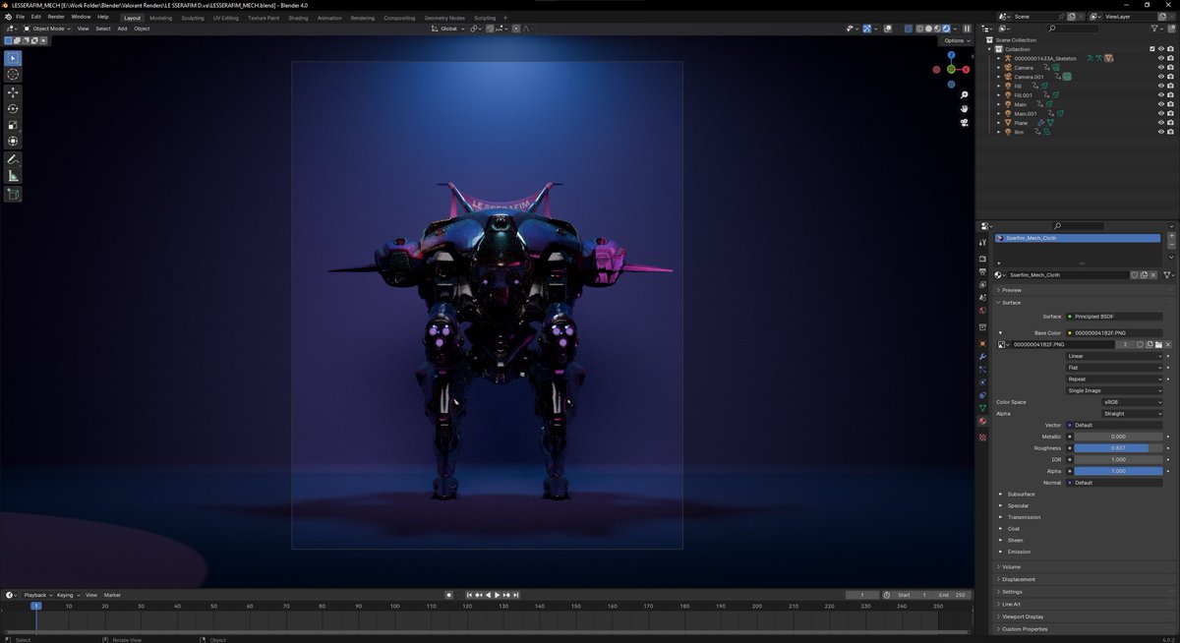
Task: Switch to the Geometry Nodes workspace tab
Action: 444,18
